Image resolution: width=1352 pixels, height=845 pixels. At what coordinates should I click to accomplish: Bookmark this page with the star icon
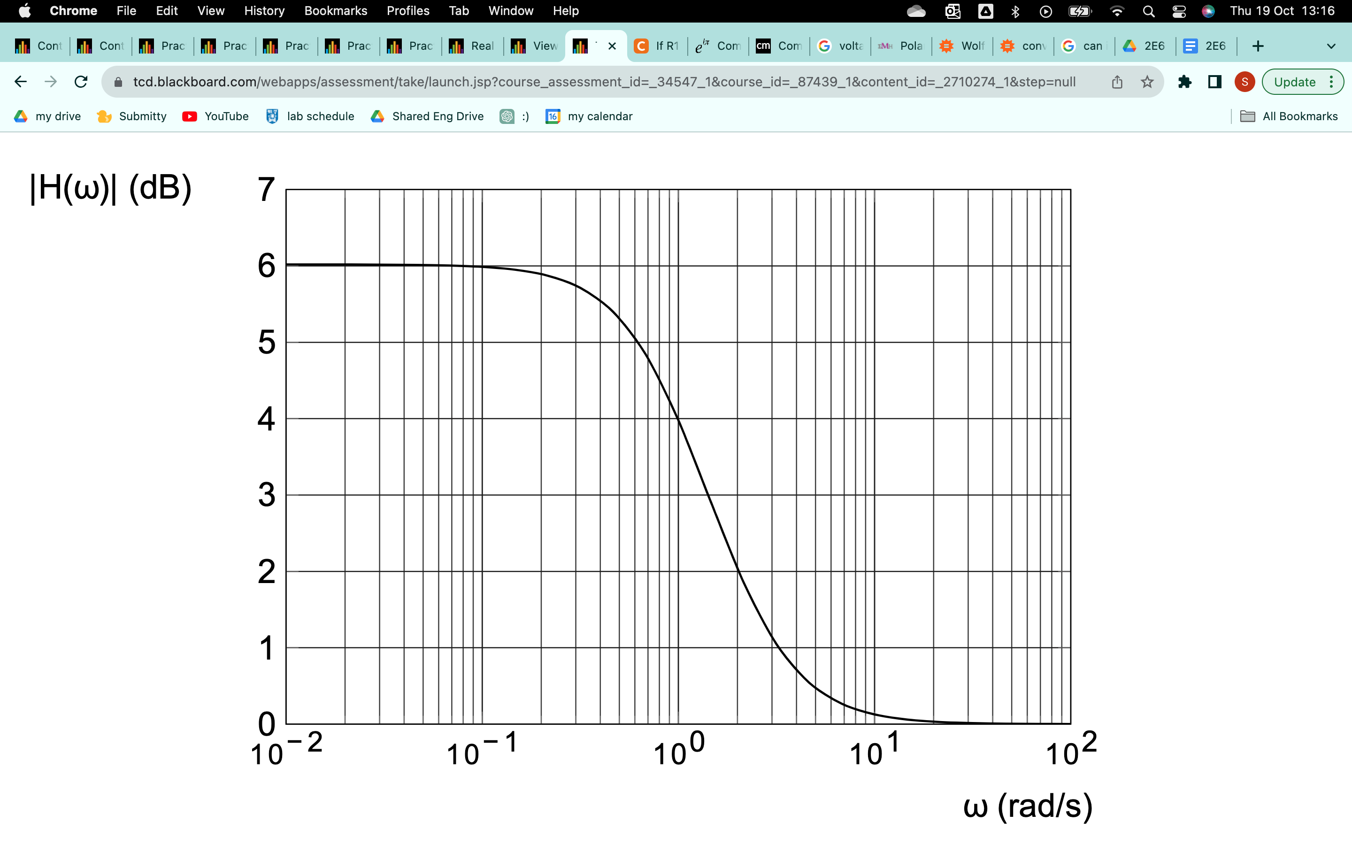point(1147,82)
